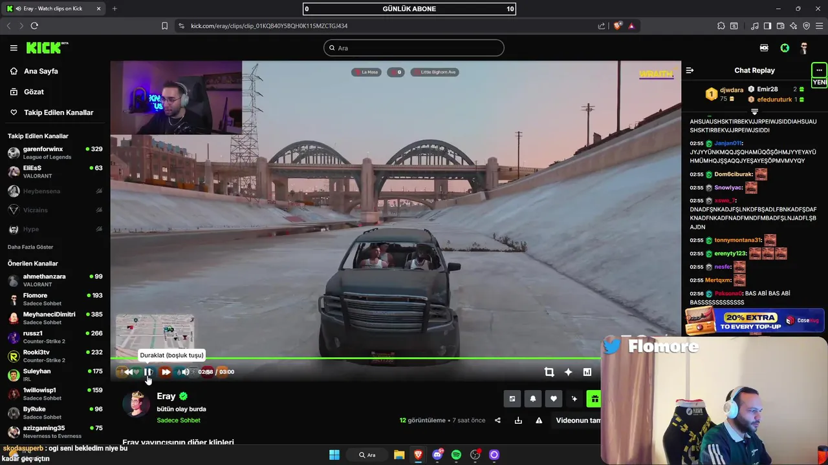The height and width of the screenshot is (465, 828).
Task: Open 1willowisp1 channel
Action: [x=55, y=394]
